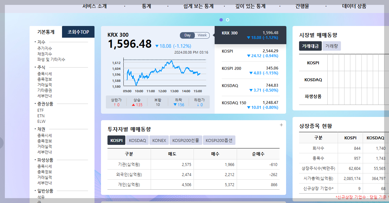Open 주가지수 link
The width and height of the screenshot is (389, 203).
pos(45,48)
